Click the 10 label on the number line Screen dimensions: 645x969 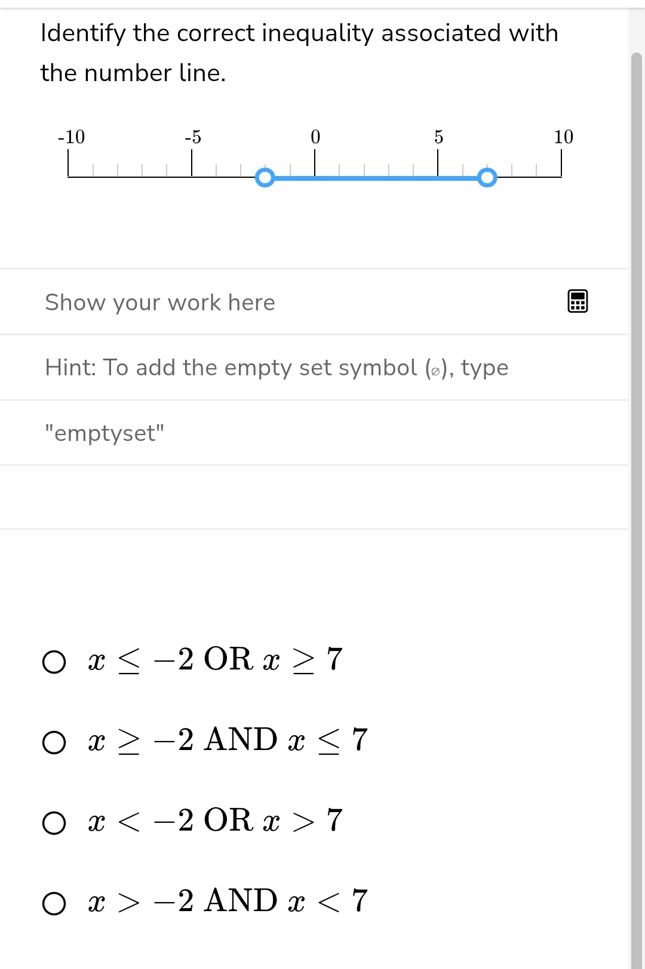click(x=563, y=137)
